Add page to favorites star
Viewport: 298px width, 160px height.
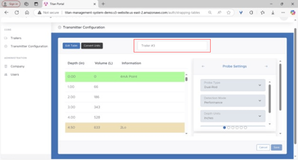pos(228,13)
